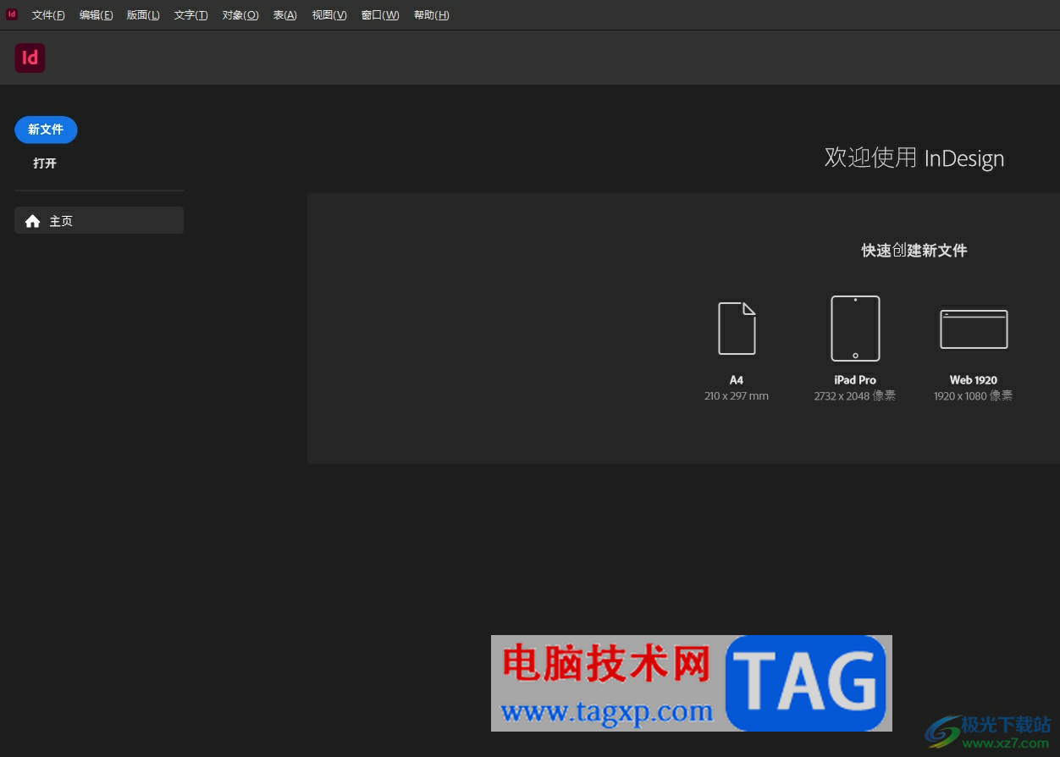Select the iPad Pro preset icon
Image resolution: width=1060 pixels, height=757 pixels.
(855, 329)
